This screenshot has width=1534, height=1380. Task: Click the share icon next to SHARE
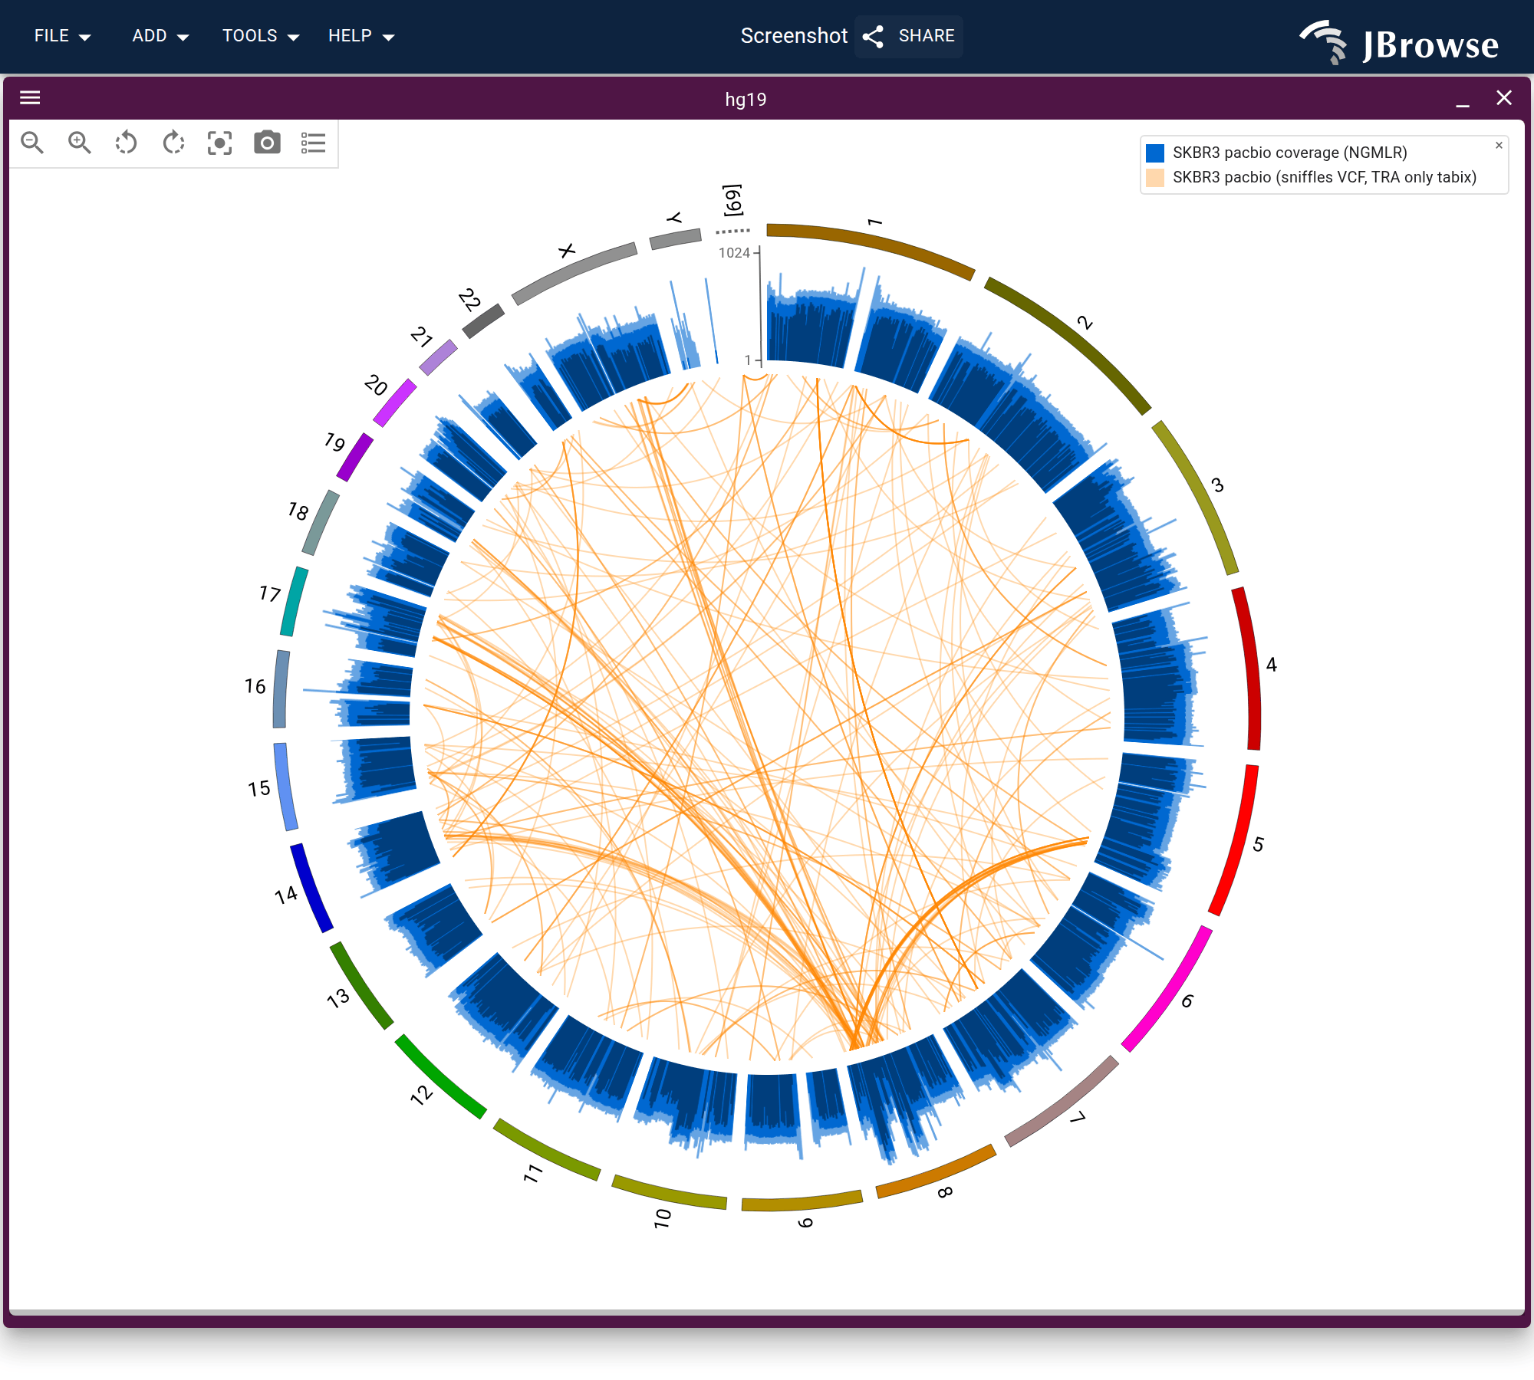click(x=873, y=37)
